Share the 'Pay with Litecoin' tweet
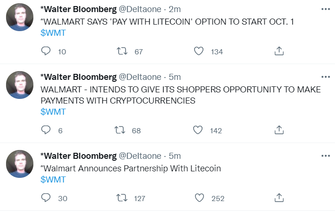The image size is (335, 215). (279, 51)
